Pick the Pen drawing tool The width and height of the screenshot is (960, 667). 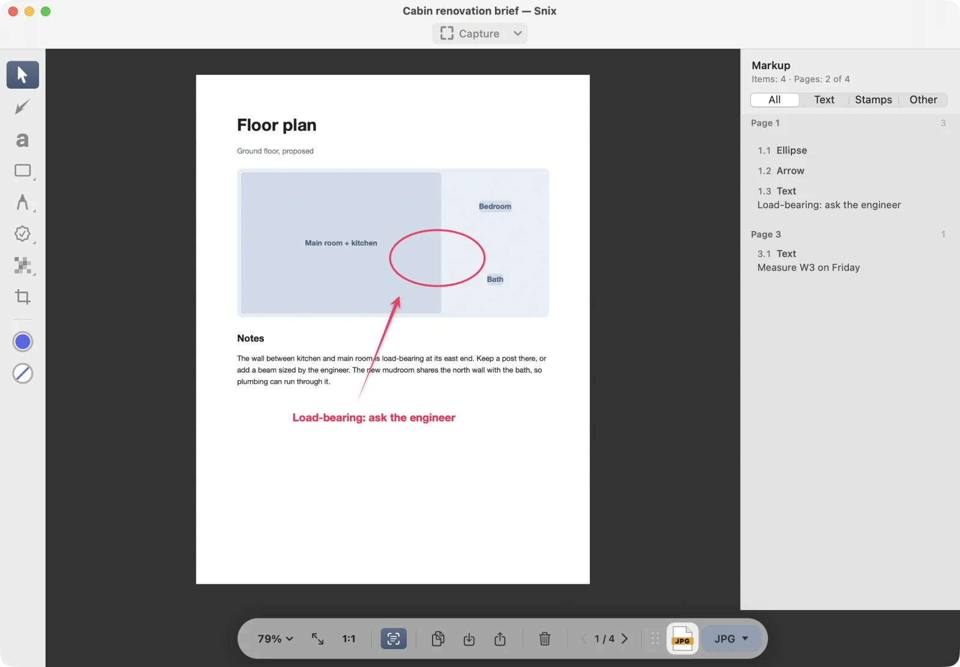point(23,203)
